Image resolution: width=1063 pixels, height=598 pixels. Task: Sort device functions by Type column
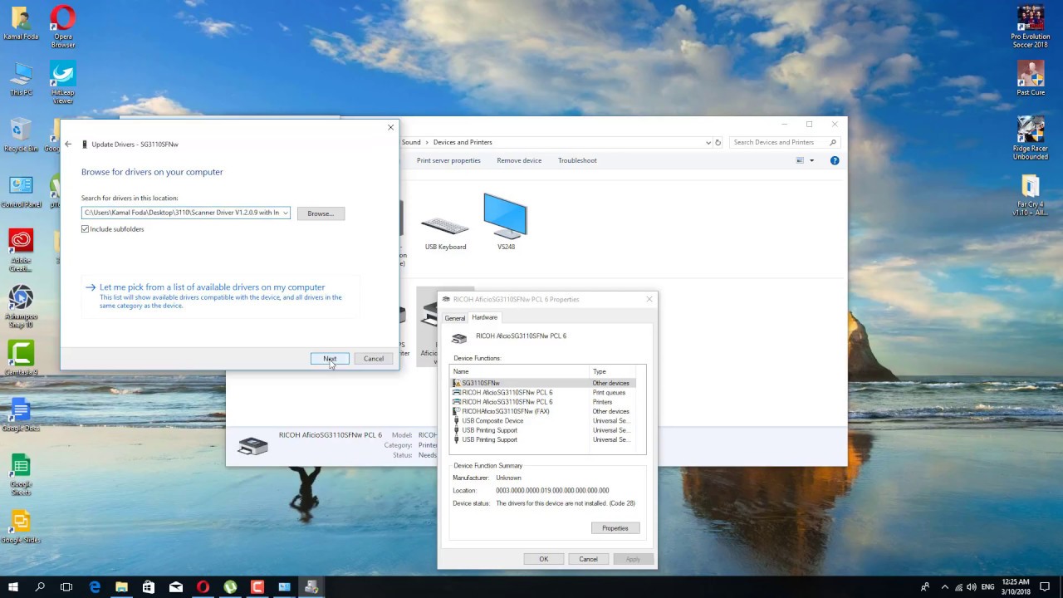[x=612, y=371]
